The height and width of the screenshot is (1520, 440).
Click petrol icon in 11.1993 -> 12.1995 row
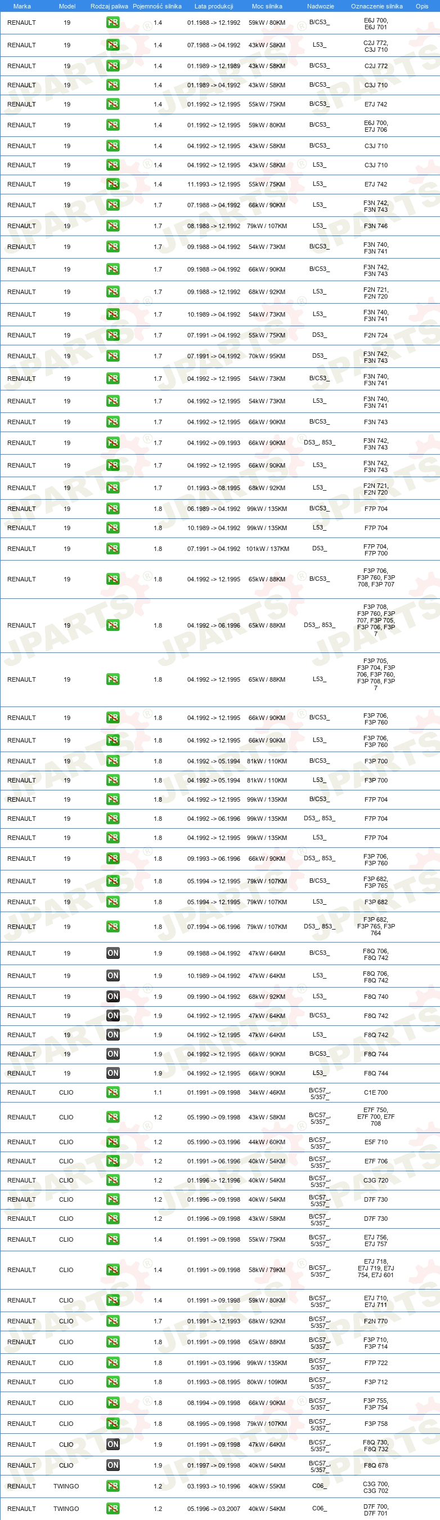[x=113, y=184]
